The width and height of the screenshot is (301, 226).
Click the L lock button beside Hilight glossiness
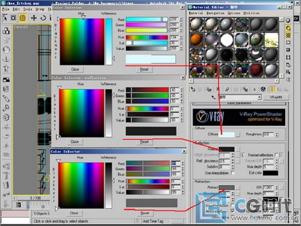[243, 155]
